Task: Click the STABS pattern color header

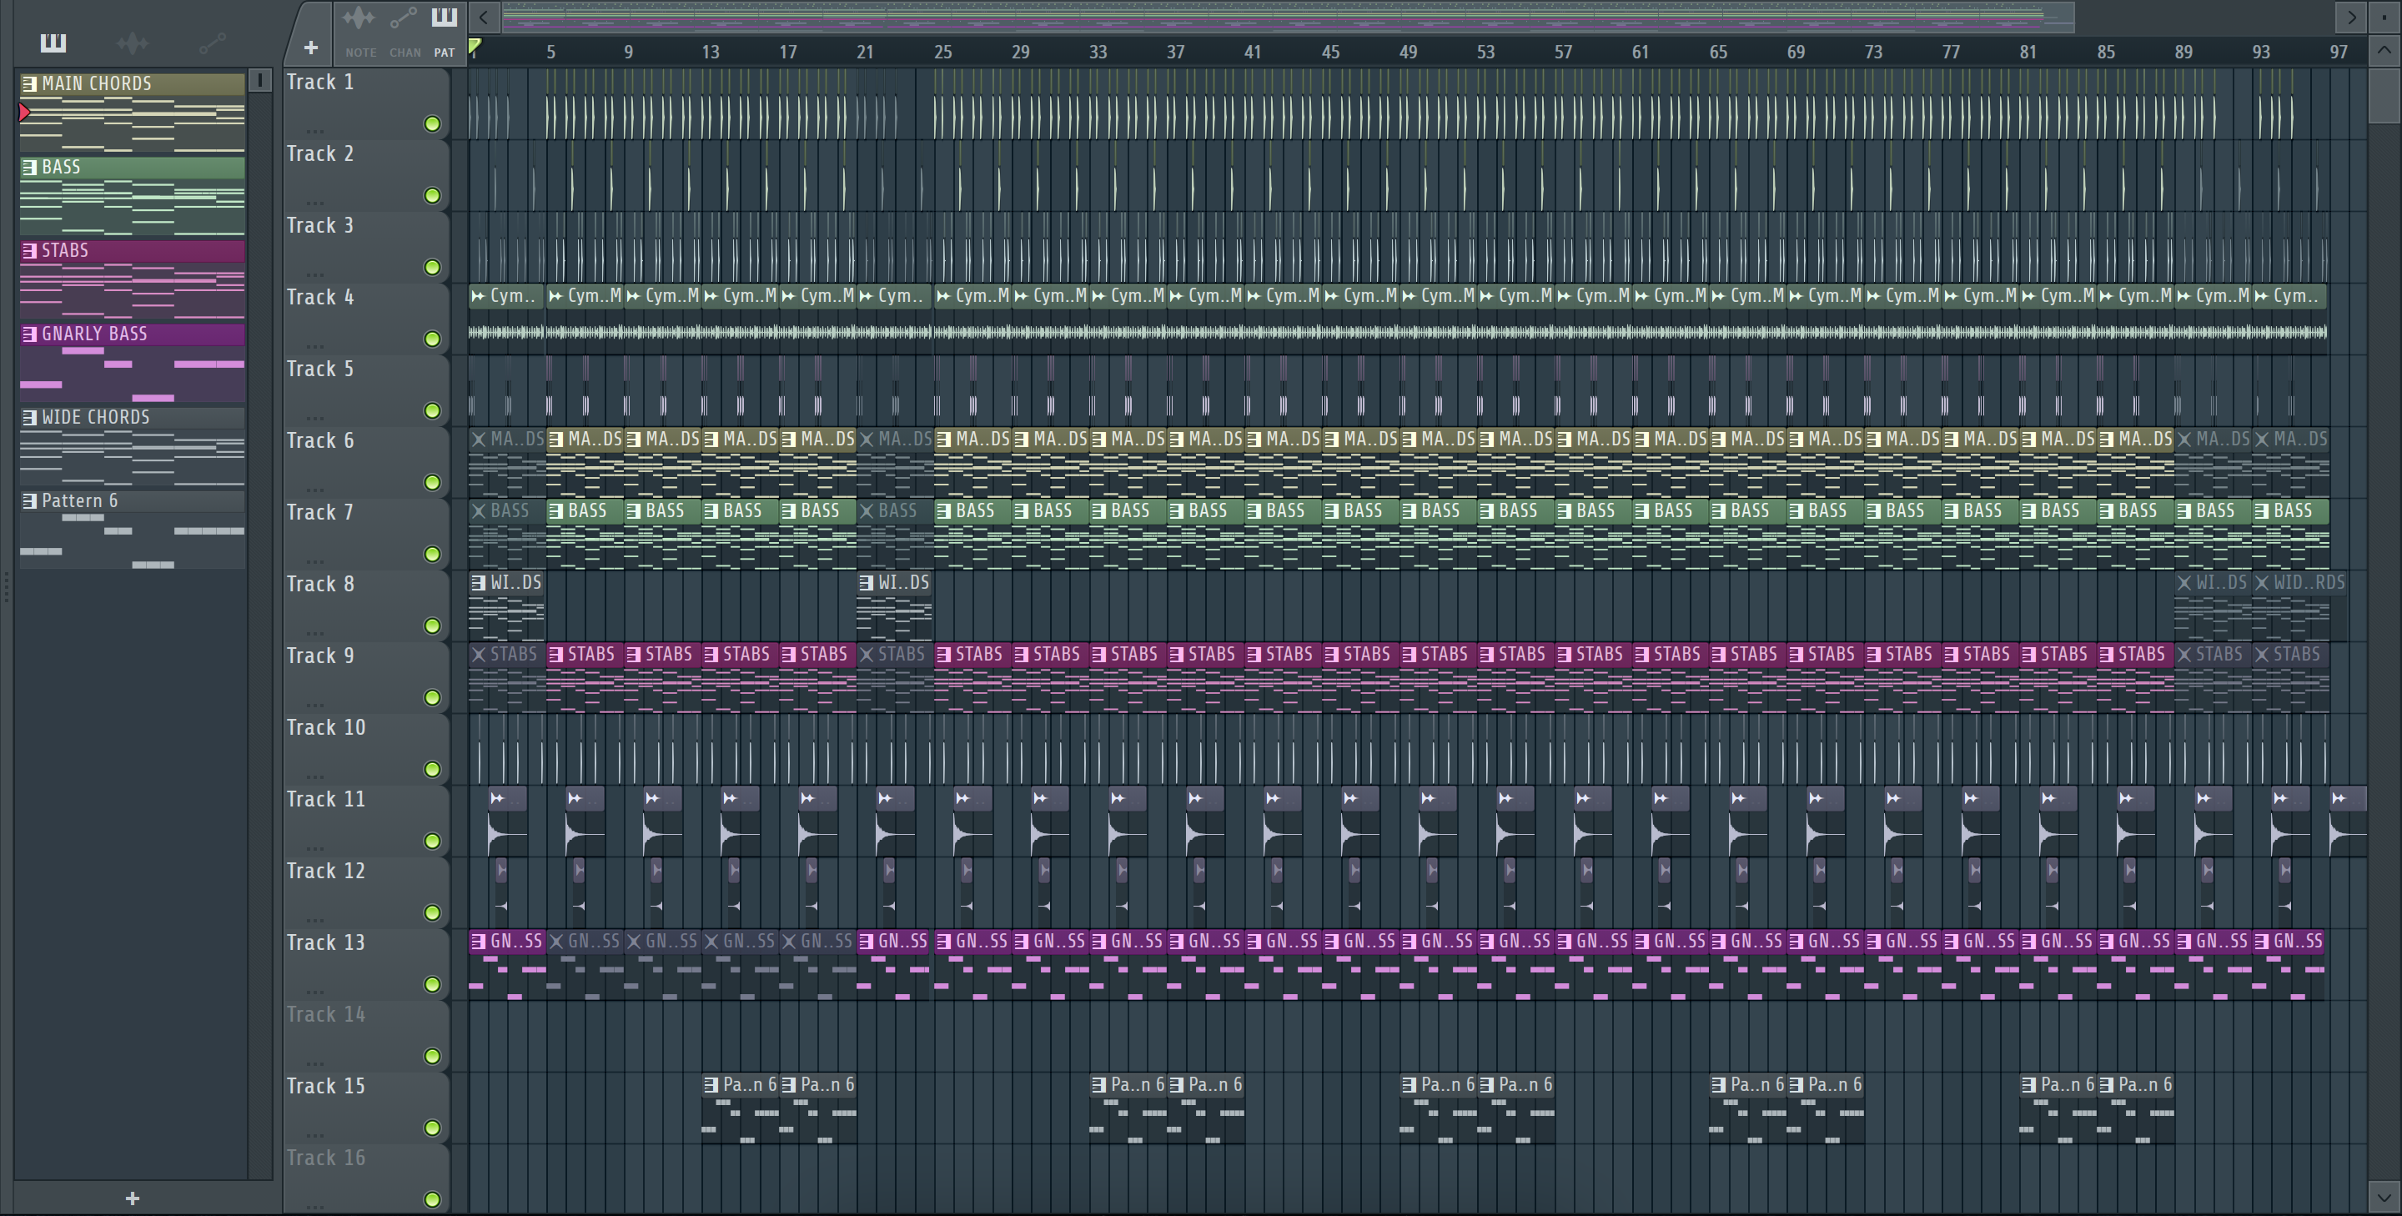Action: pyautogui.click(x=133, y=250)
